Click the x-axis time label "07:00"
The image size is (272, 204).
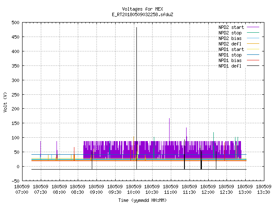coord(22,192)
